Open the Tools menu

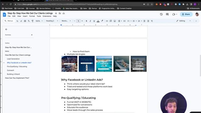tap(39, 16)
